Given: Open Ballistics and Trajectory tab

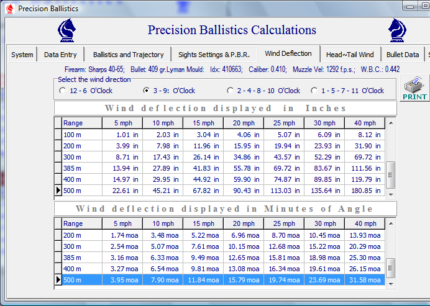Looking at the screenshot, I should click(128, 55).
